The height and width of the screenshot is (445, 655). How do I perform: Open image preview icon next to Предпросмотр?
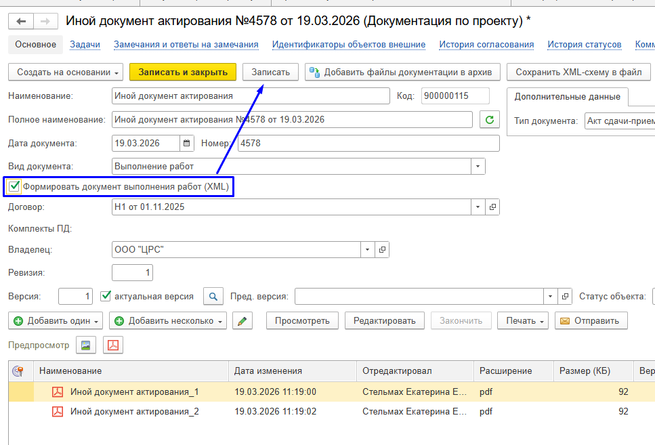click(x=86, y=345)
